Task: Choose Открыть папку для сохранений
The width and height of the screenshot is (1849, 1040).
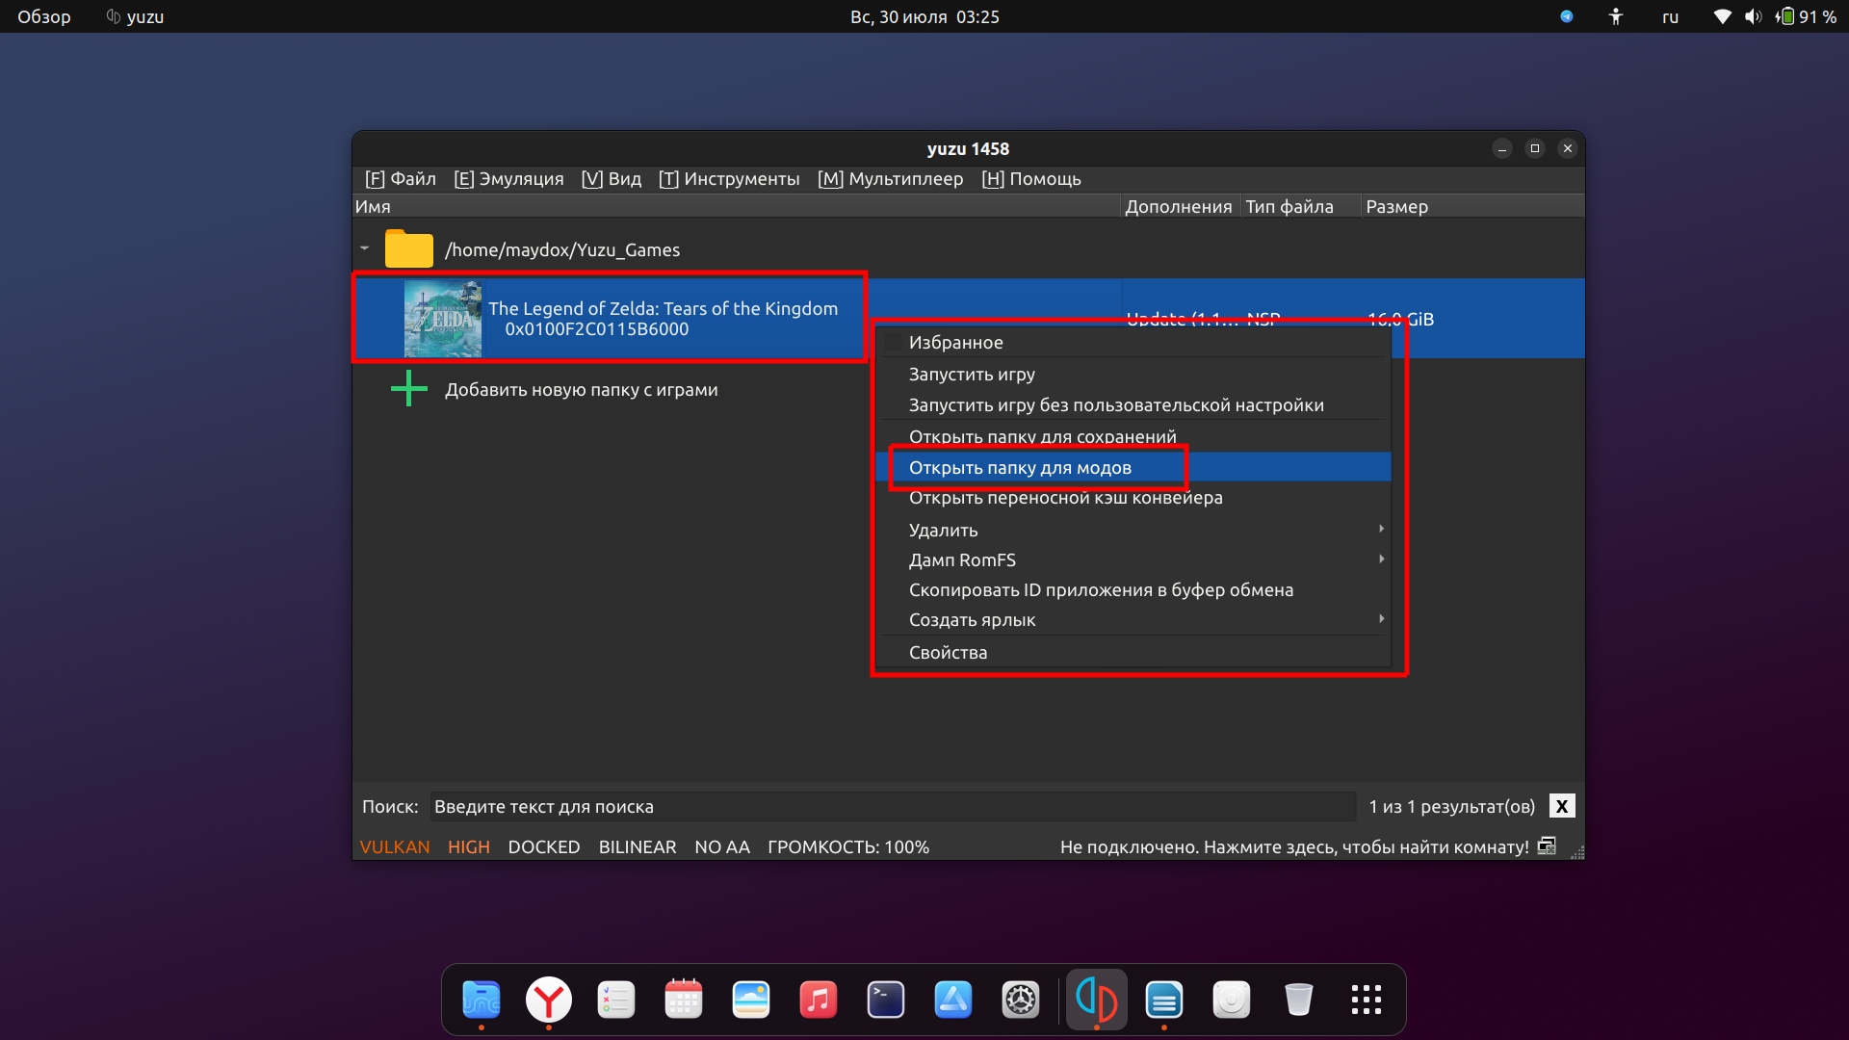Action: click(1133, 436)
